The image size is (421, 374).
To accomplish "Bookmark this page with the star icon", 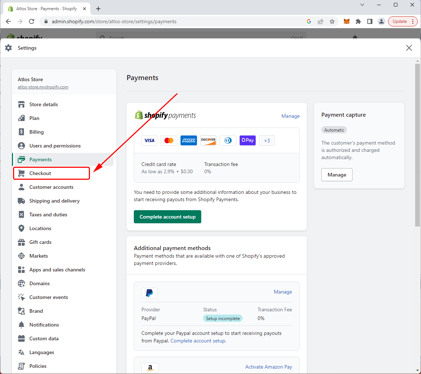I will pos(332,21).
